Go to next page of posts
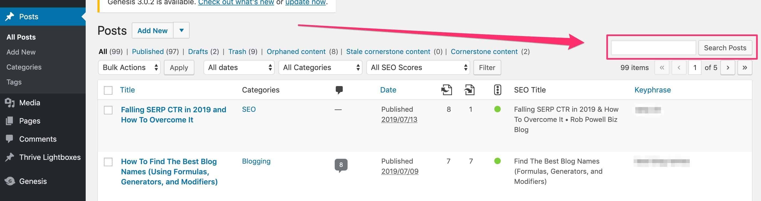Image resolution: width=761 pixels, height=201 pixels. pos(728,68)
